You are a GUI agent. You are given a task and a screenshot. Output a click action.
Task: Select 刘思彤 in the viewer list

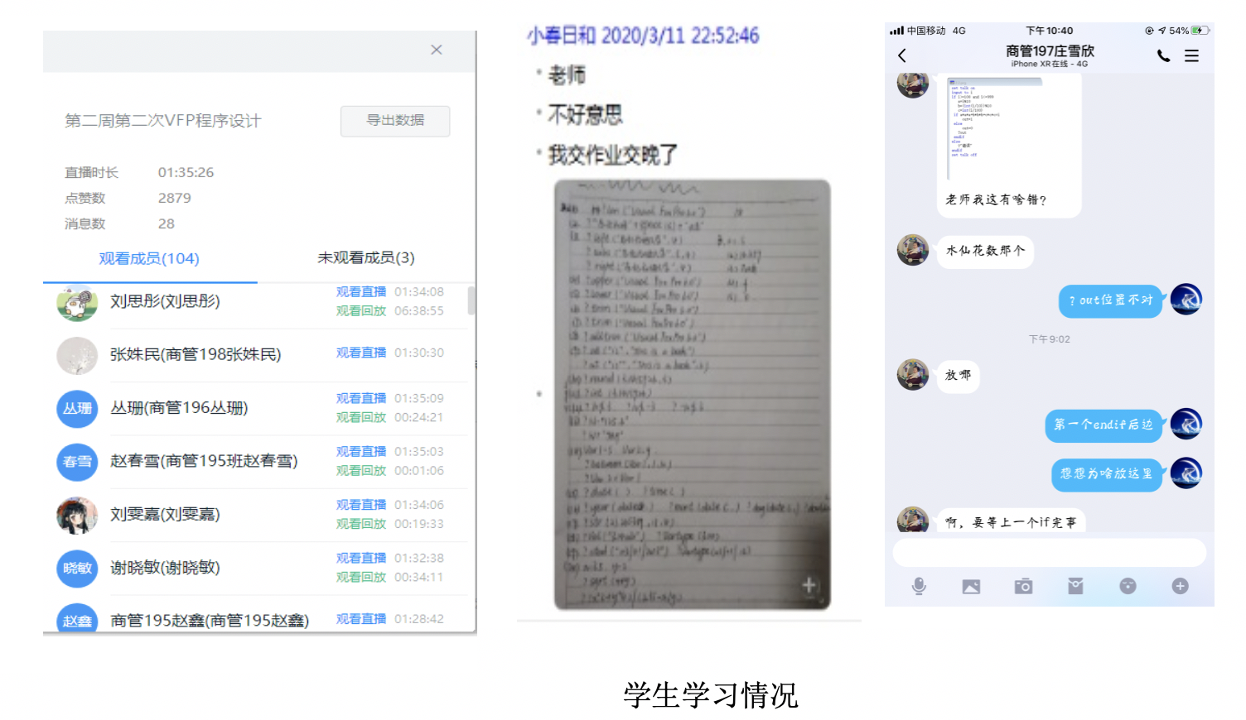point(165,301)
